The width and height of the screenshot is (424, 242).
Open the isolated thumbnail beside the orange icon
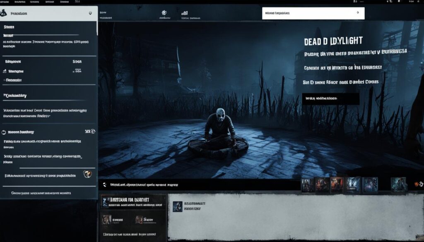tap(398, 185)
